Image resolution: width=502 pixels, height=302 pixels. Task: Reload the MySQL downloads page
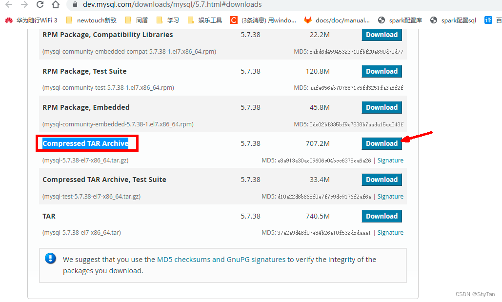[40, 5]
